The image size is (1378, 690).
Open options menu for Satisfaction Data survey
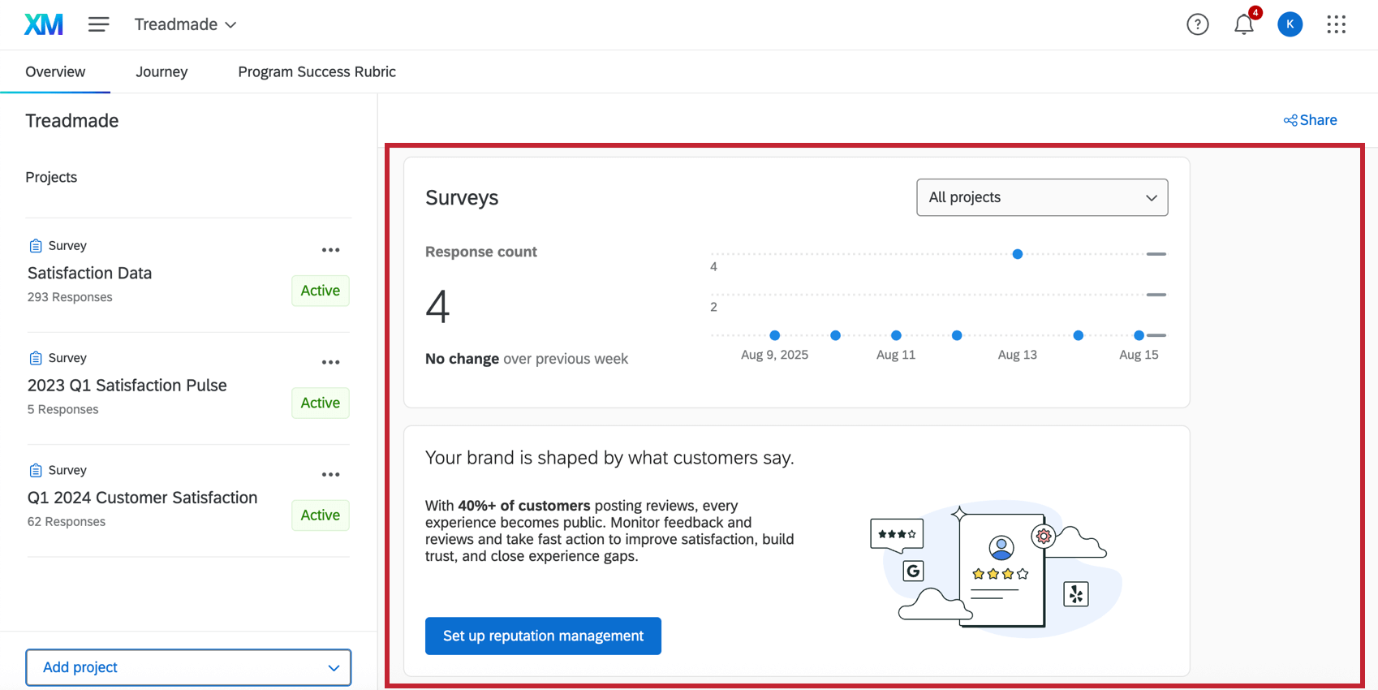[x=330, y=250]
